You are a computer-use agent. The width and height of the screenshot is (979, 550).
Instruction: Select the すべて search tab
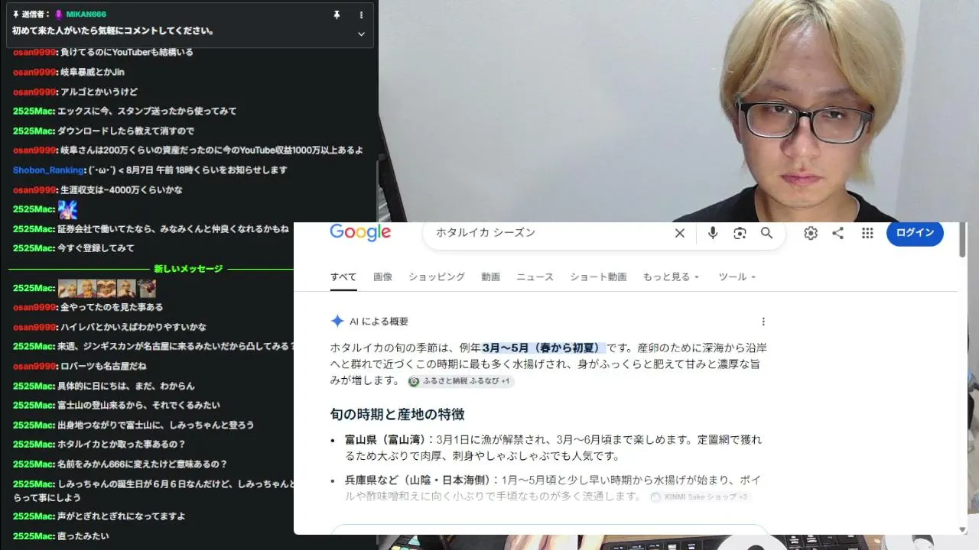343,277
